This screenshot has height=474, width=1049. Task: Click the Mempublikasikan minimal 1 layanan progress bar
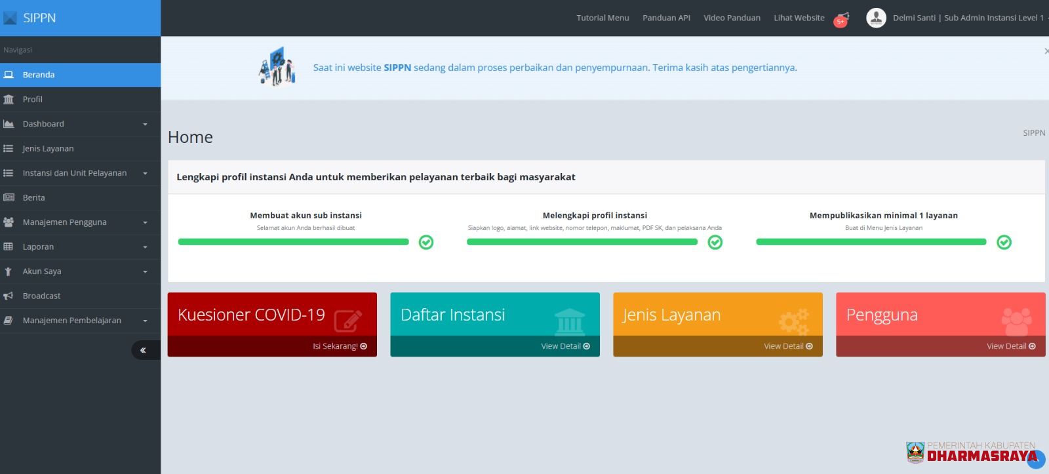pyautogui.click(x=871, y=242)
